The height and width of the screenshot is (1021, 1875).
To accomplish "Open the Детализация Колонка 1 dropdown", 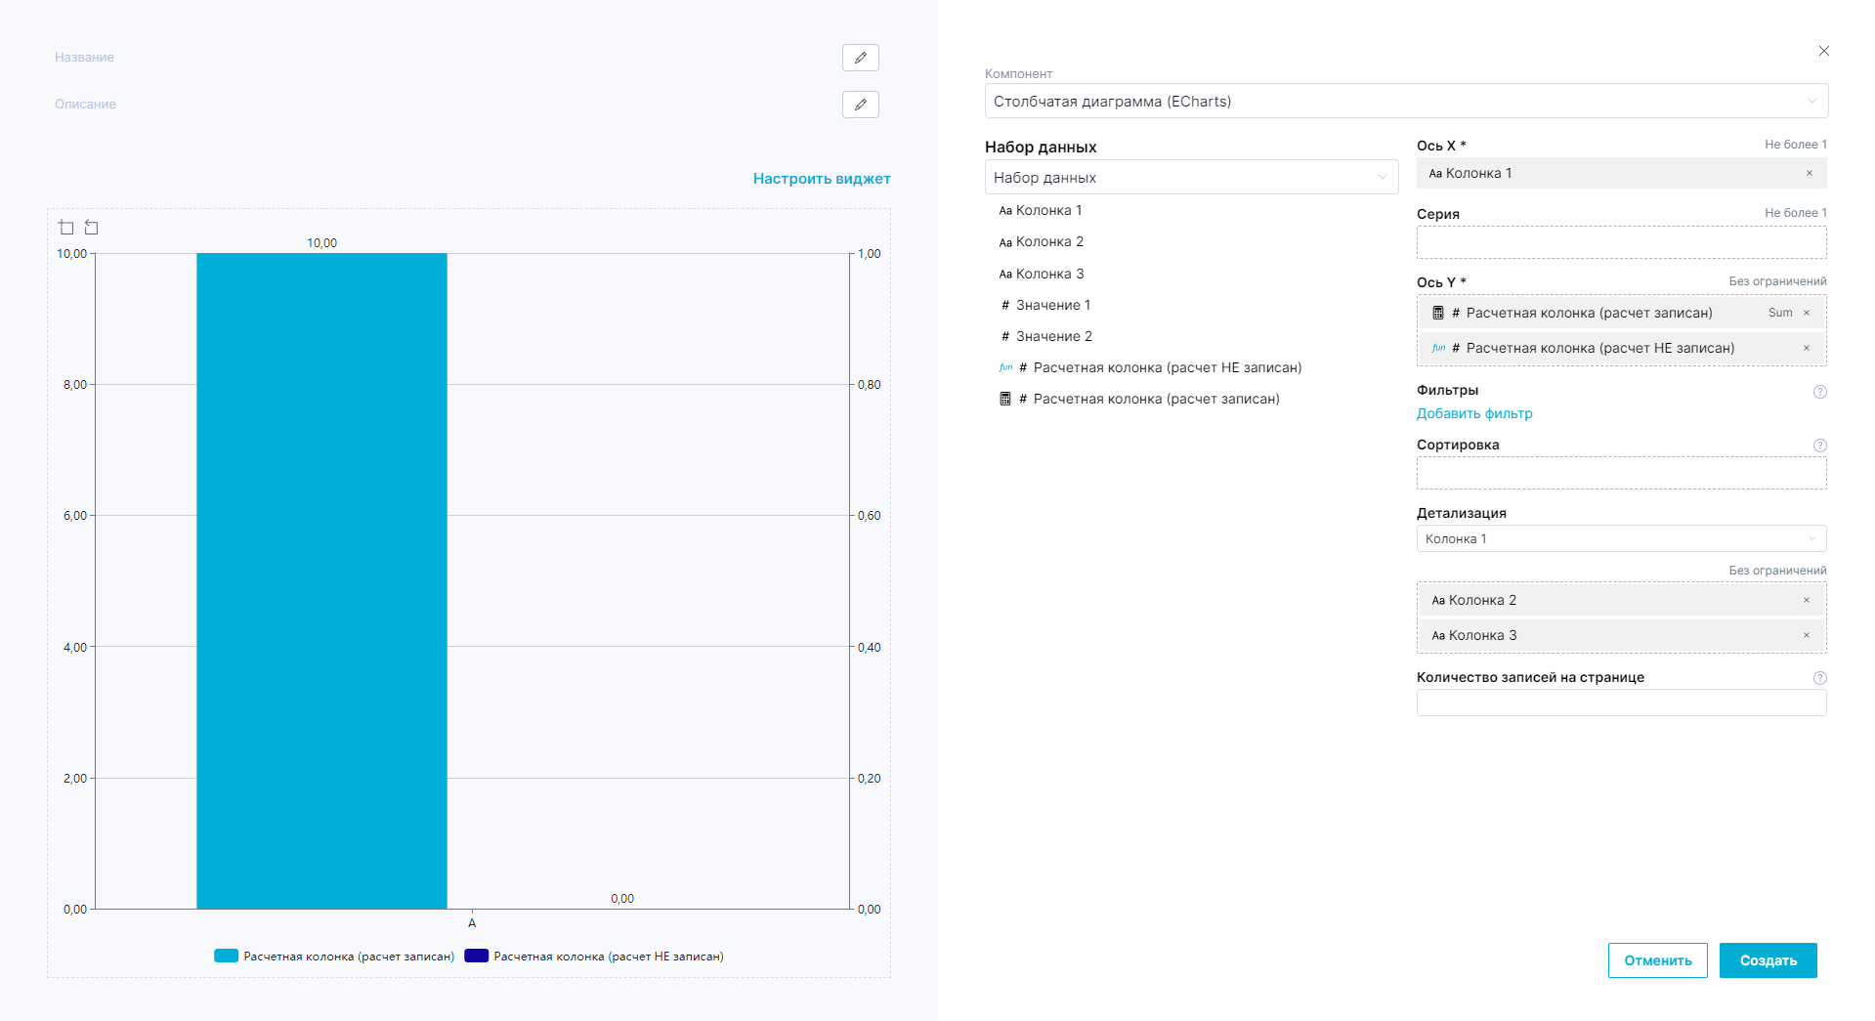I will pos(1620,539).
